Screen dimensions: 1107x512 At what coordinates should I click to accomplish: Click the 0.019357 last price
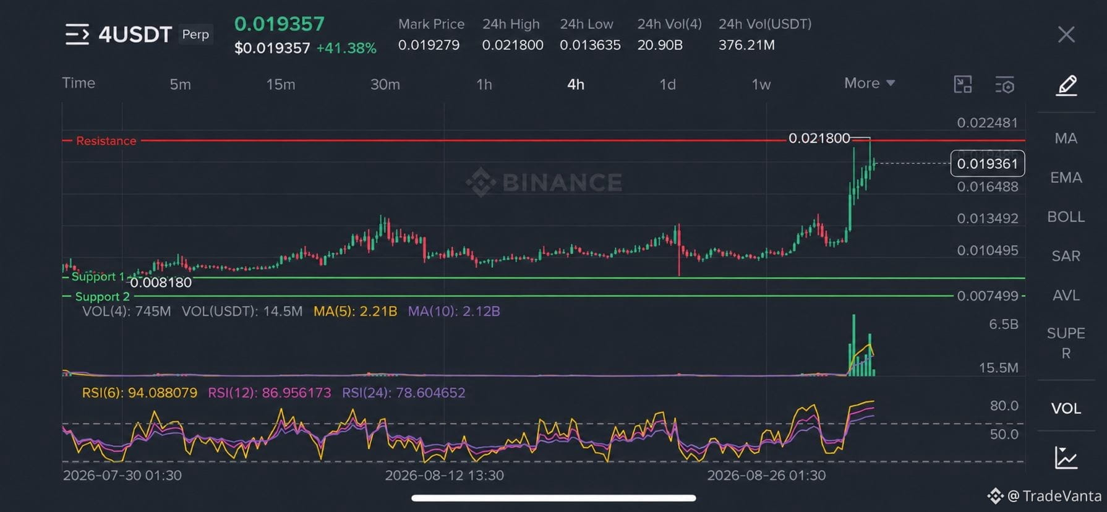pyautogui.click(x=280, y=24)
